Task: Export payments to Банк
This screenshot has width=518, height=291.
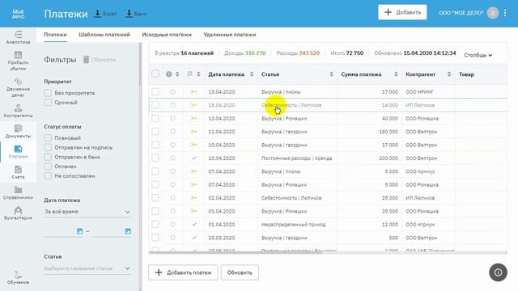Action: (136, 14)
